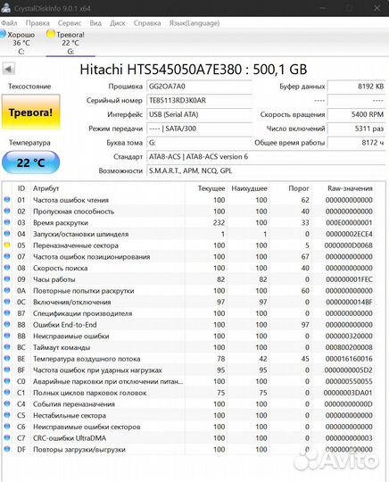Open the Справка menu

pyautogui.click(x=147, y=23)
